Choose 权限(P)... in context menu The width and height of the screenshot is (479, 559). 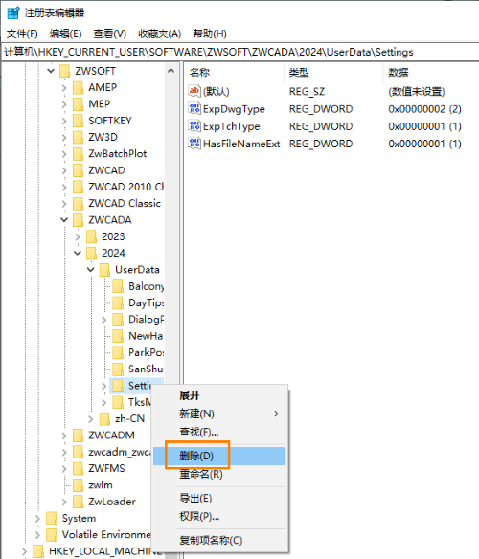pos(219,516)
